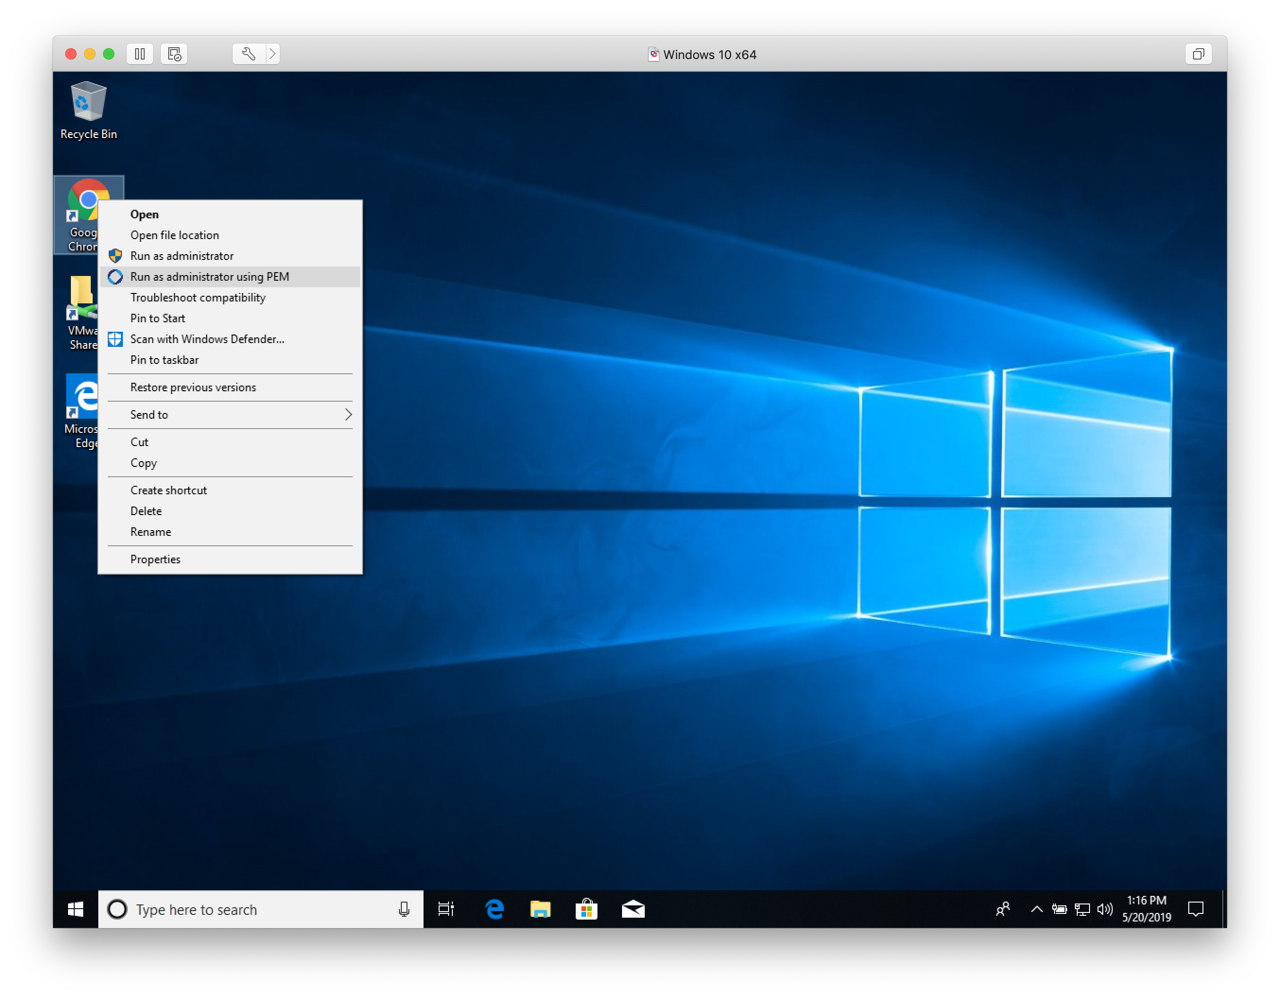Select Pin to taskbar
The width and height of the screenshot is (1280, 998).
coord(230,360)
